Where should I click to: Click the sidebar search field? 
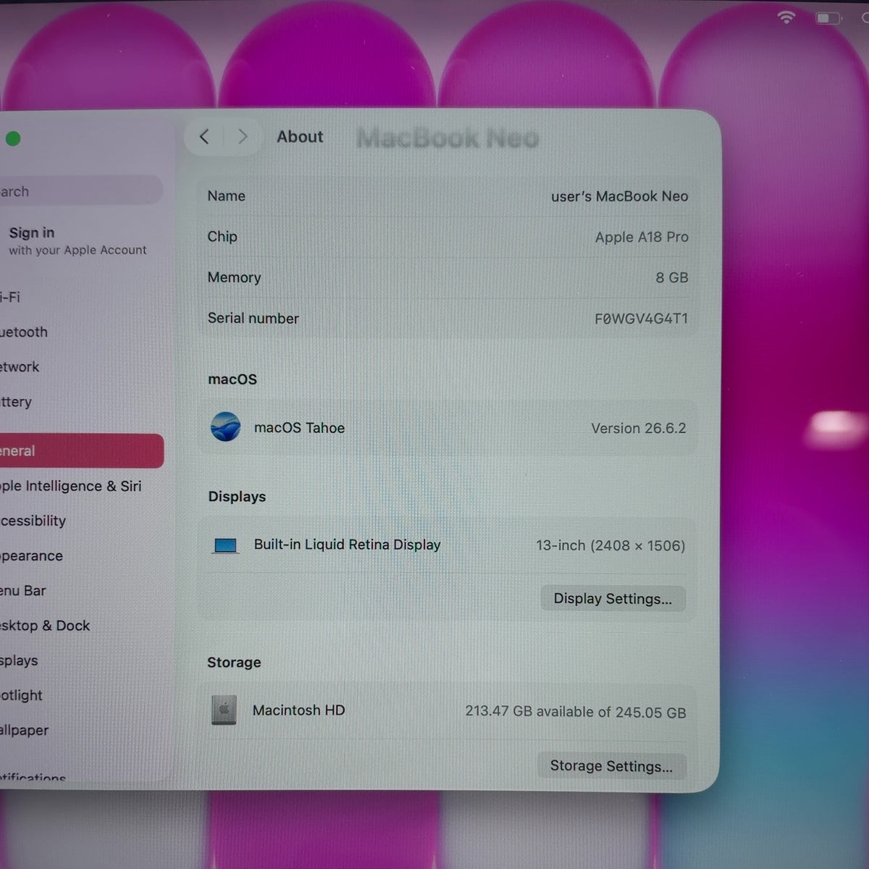pos(81,190)
